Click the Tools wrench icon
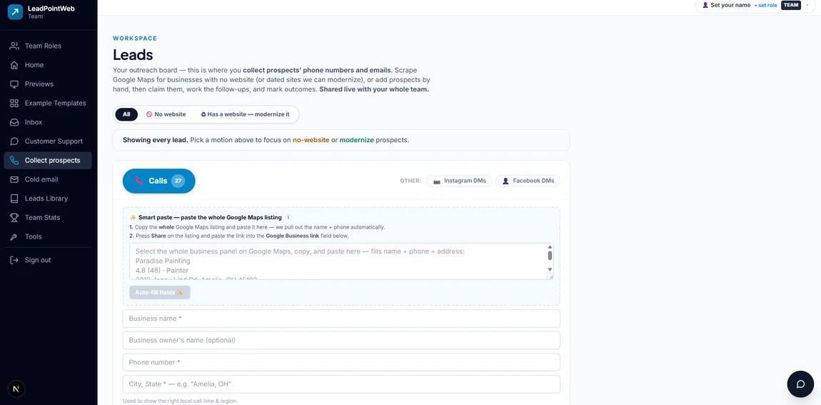This screenshot has height=405, width=821. (15, 237)
